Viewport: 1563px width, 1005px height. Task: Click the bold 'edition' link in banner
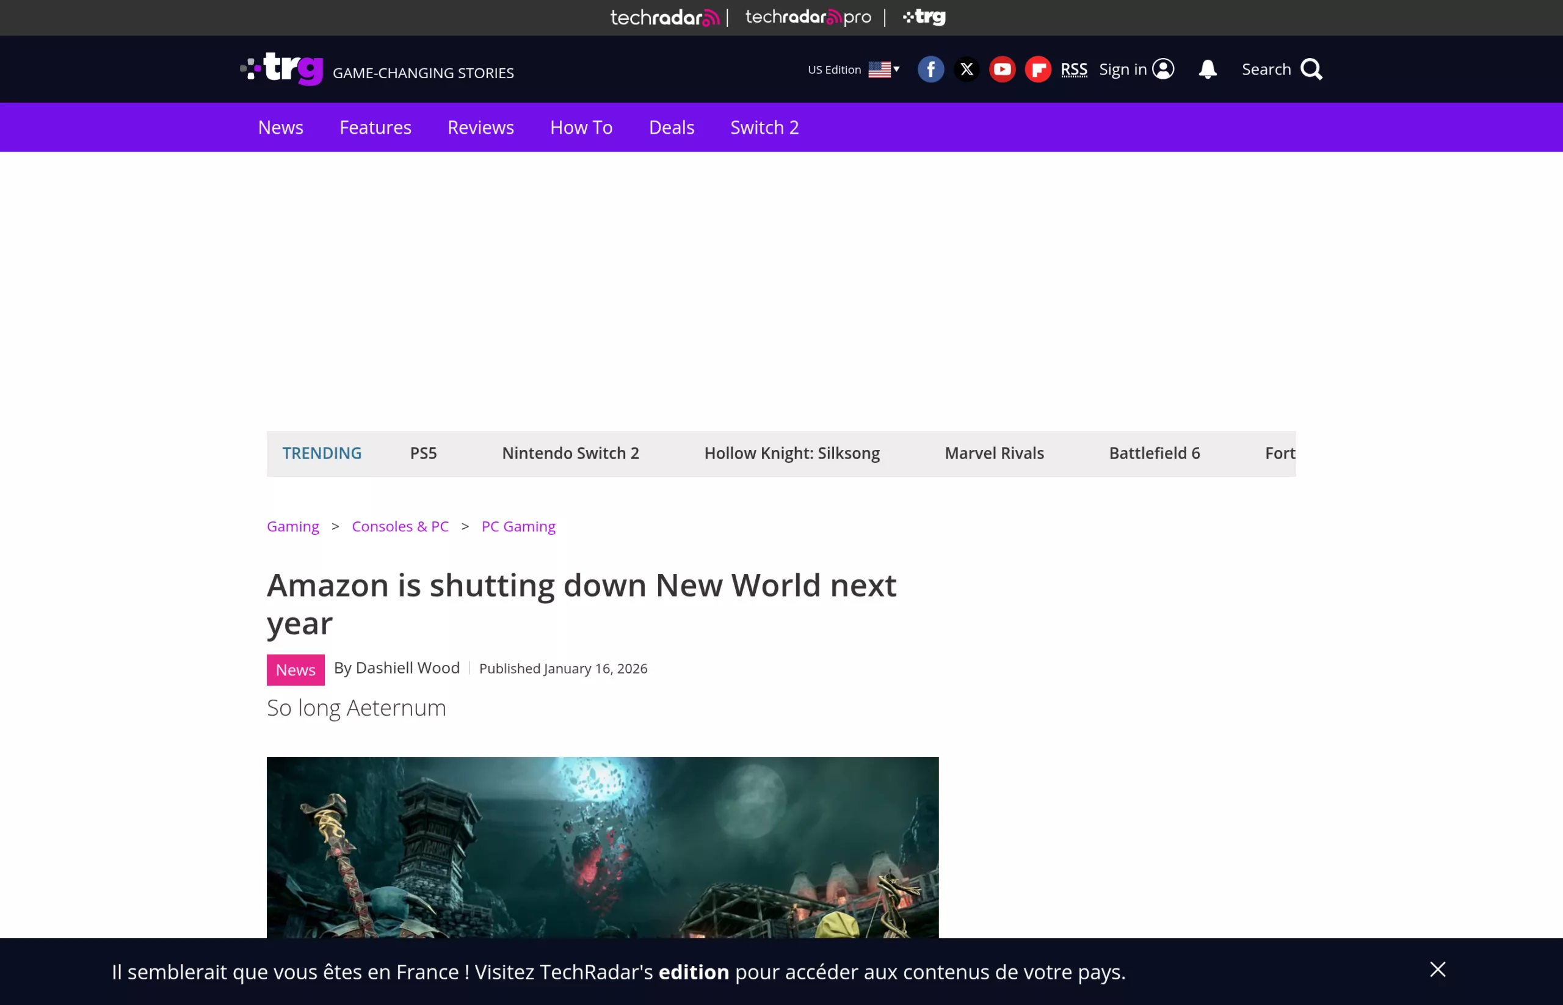[x=694, y=973]
